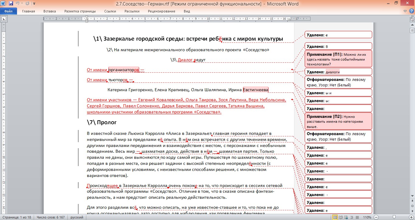Click the highlighted word 'Евстигнеева'
This screenshot has height=220, width=415.
(x=256, y=90)
